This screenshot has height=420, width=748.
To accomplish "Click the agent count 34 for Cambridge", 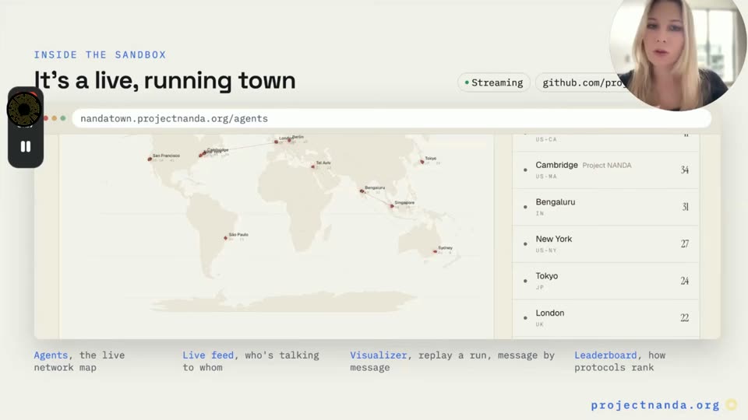I will pos(685,170).
